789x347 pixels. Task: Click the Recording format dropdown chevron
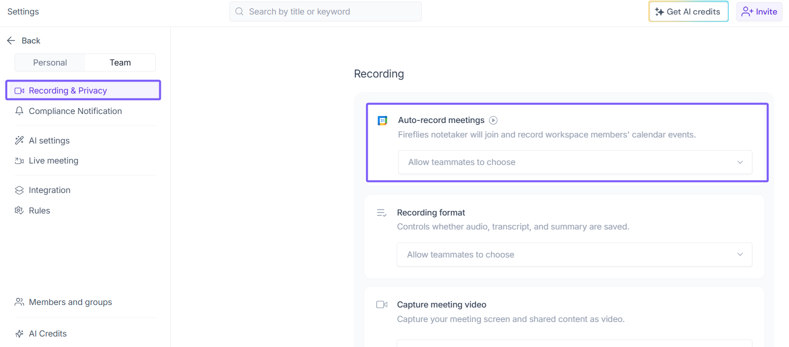740,254
